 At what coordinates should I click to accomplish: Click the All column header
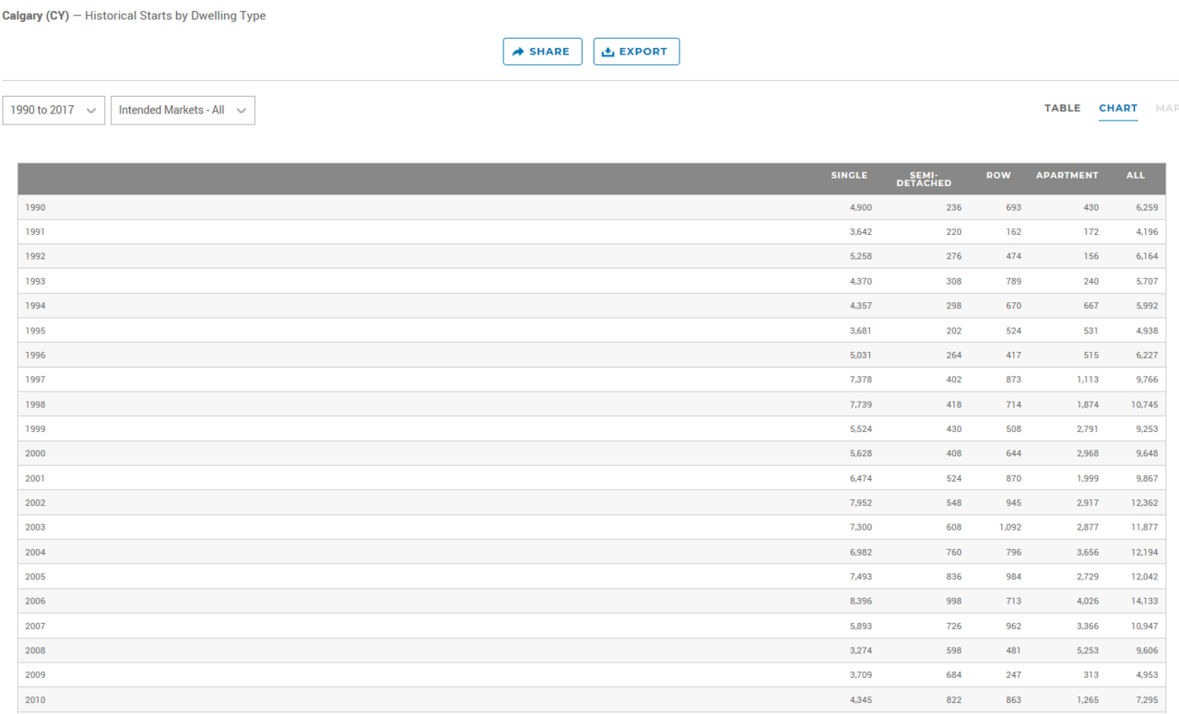pyautogui.click(x=1136, y=175)
